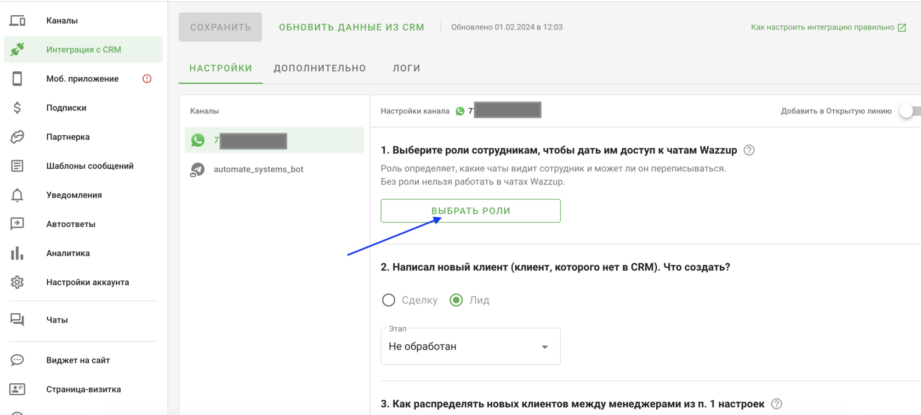This screenshot has width=921, height=415.
Task: Select the automate_systems_bot Telegram channel
Action: (x=258, y=169)
